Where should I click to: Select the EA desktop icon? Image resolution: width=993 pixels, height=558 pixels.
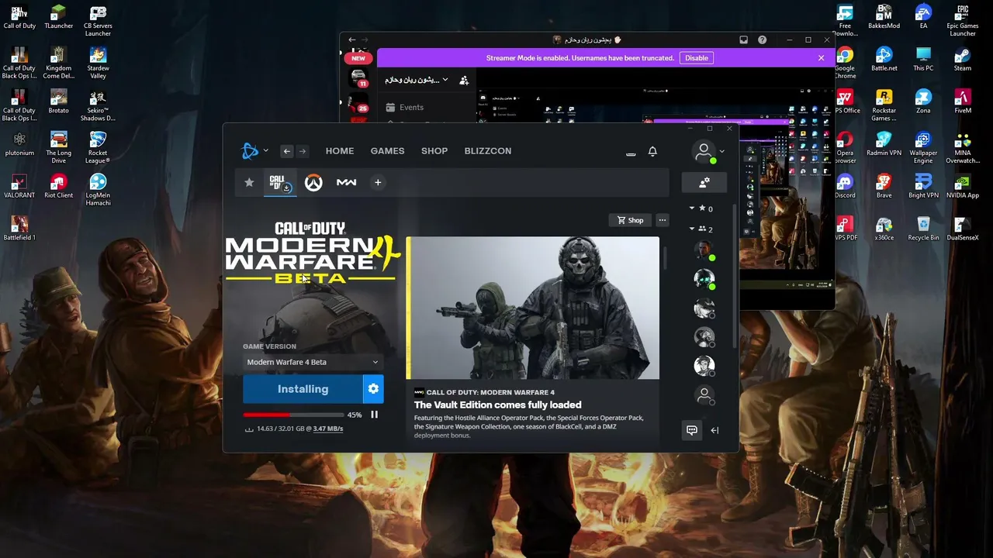923,17
